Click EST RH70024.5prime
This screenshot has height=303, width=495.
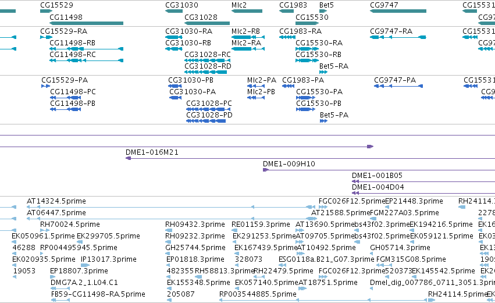tap(70, 224)
